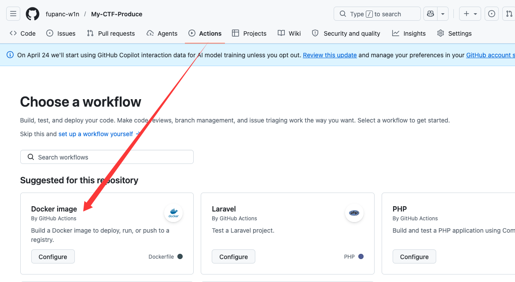Screen dimensions: 515x282
Task: Click 'Build and test a PHP application' description
Action: pos(453,230)
